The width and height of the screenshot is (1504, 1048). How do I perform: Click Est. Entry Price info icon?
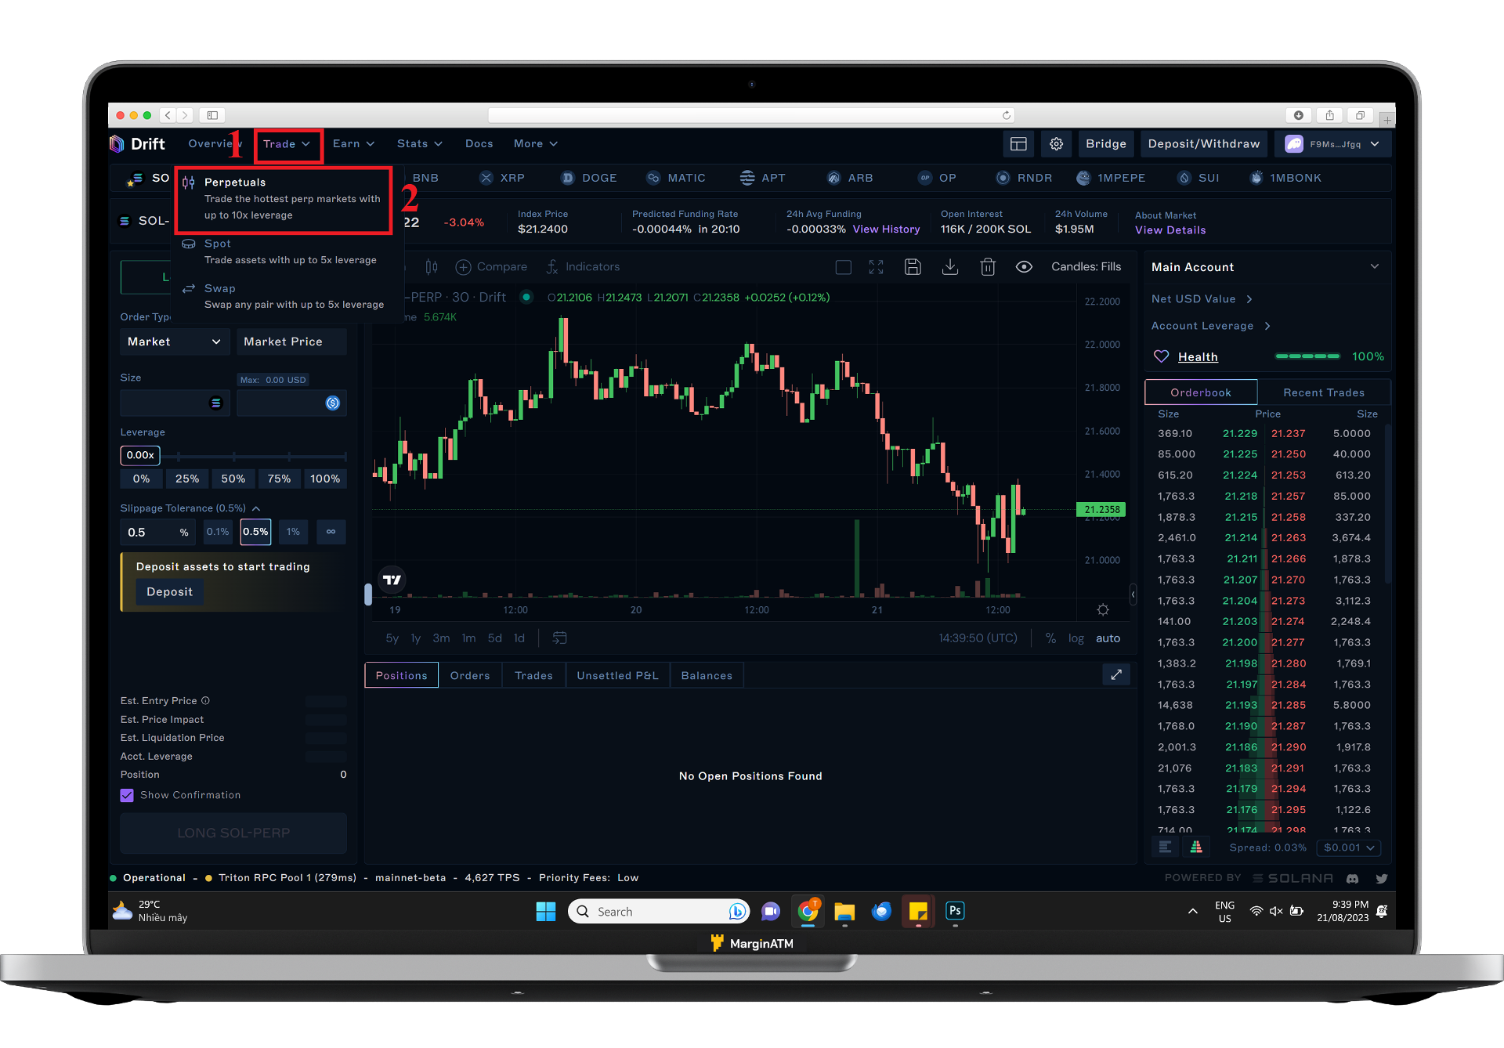pyautogui.click(x=206, y=701)
